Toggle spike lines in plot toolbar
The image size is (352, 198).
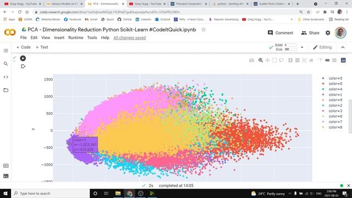(x=320, y=60)
